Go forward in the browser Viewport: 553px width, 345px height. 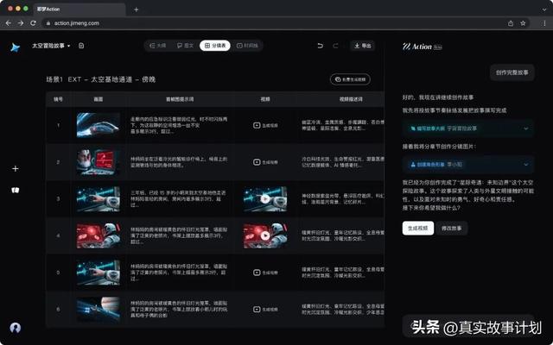tap(21, 23)
